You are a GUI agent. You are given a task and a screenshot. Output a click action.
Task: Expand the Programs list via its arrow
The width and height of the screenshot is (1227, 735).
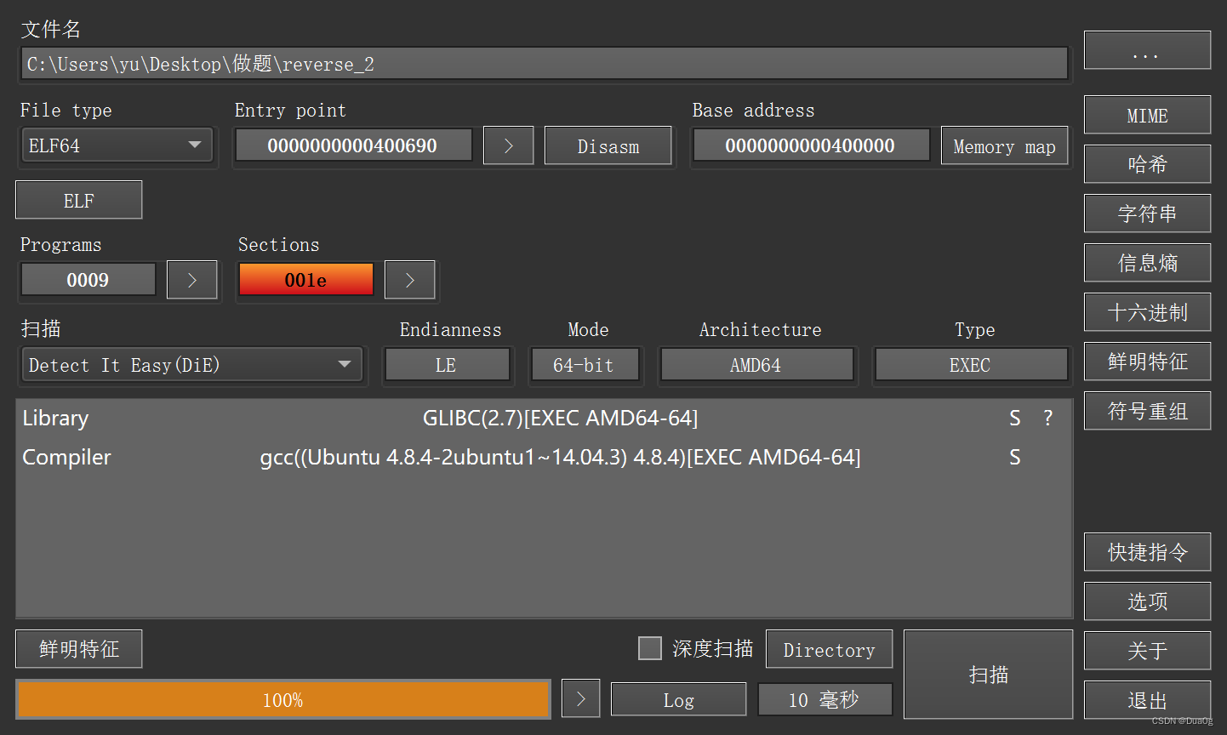[191, 279]
